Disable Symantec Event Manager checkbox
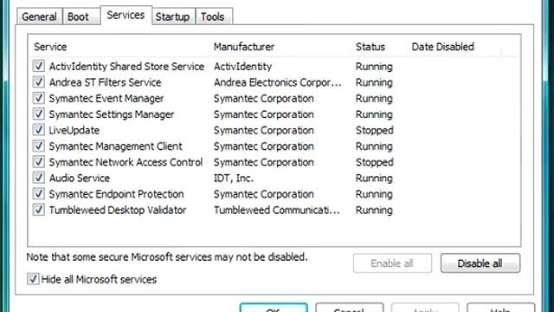This screenshot has height=312, width=554. coord(38,98)
